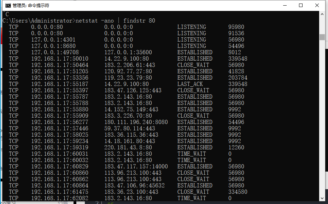Viewport: 328px width, 204px height.
Task: Maximize the Command Prompt window
Action: click(x=301, y=5)
